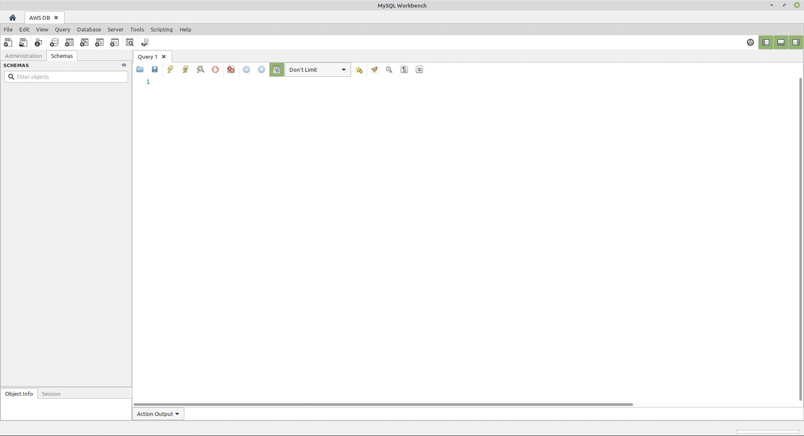This screenshot has width=804, height=436.
Task: Commit the current transaction
Action: [246, 69]
